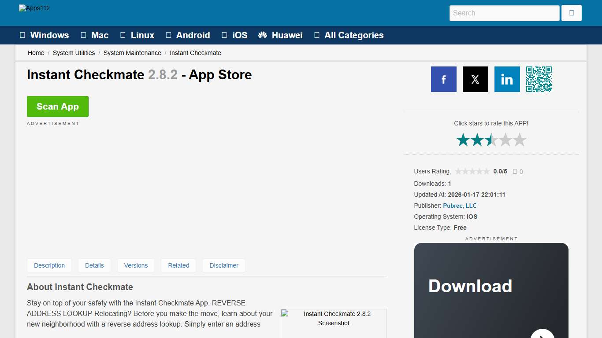Click the search input field
Image resolution: width=602 pixels, height=338 pixels.
click(504, 13)
